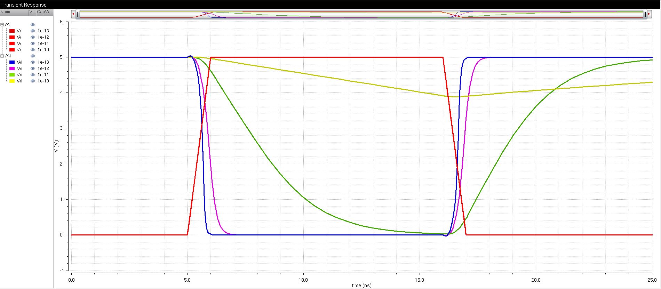The image size is (661, 289).
Task: Select the /Ai trace name in 1e-12 row
Action: point(19,69)
